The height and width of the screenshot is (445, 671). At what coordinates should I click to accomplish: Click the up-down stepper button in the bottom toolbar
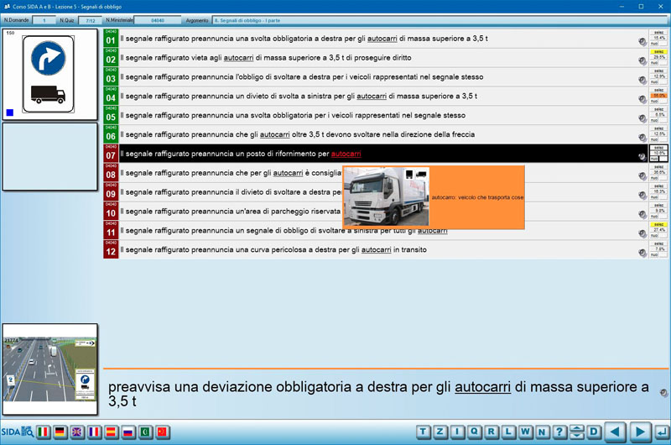pos(576,432)
